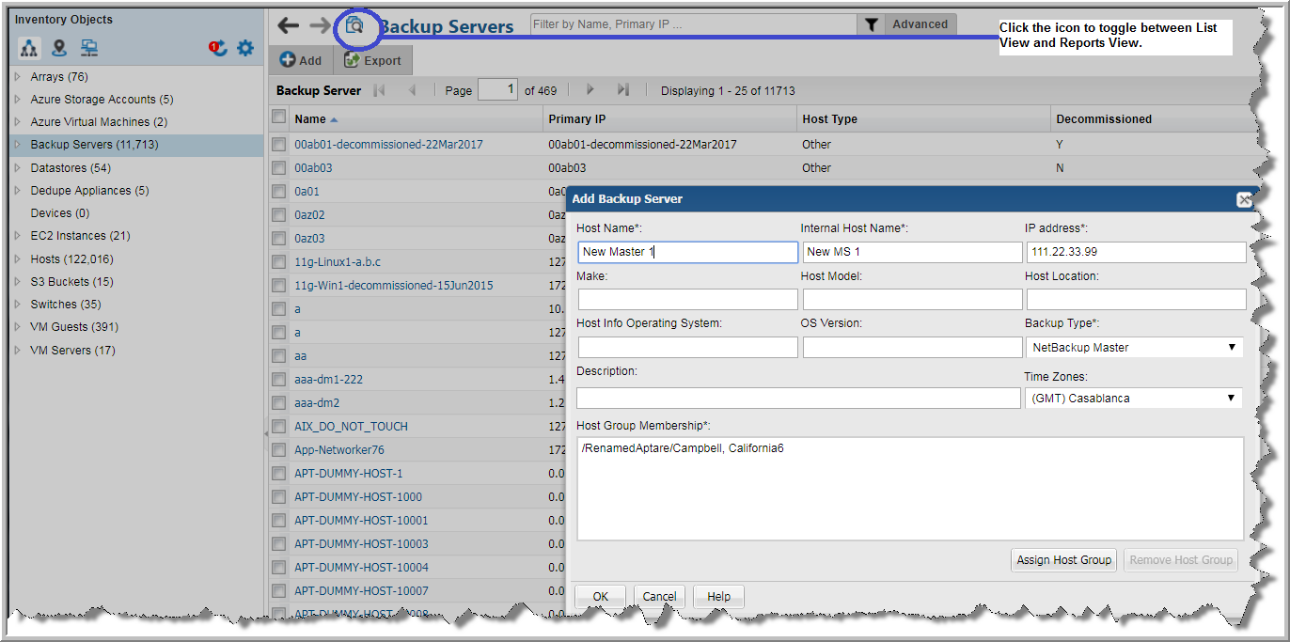Click the Assign Host Group button
The height and width of the screenshot is (642, 1290).
click(1063, 559)
